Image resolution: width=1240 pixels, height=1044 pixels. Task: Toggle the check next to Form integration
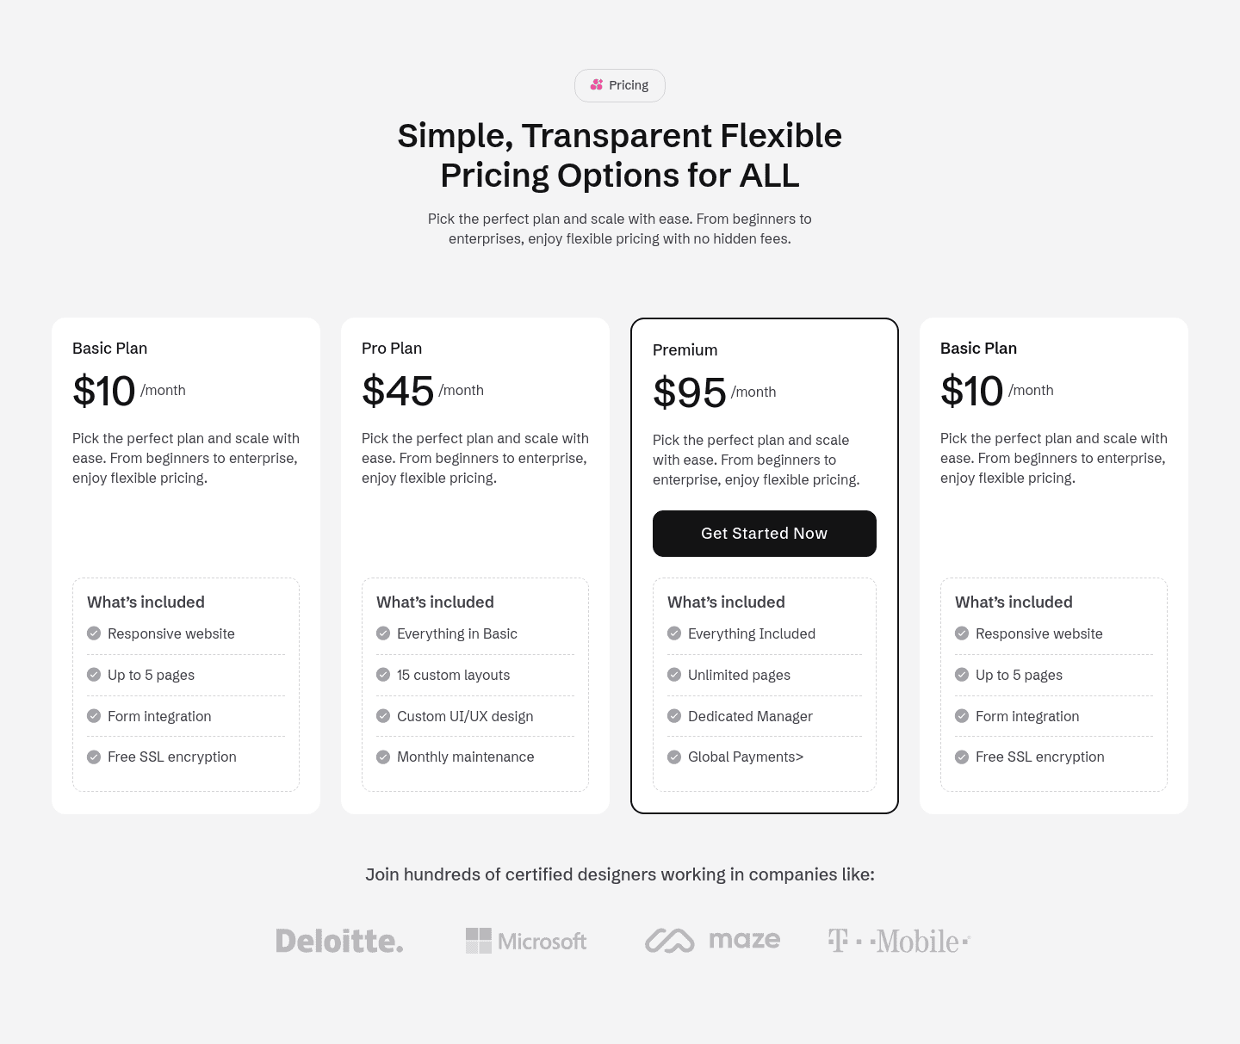point(94,715)
